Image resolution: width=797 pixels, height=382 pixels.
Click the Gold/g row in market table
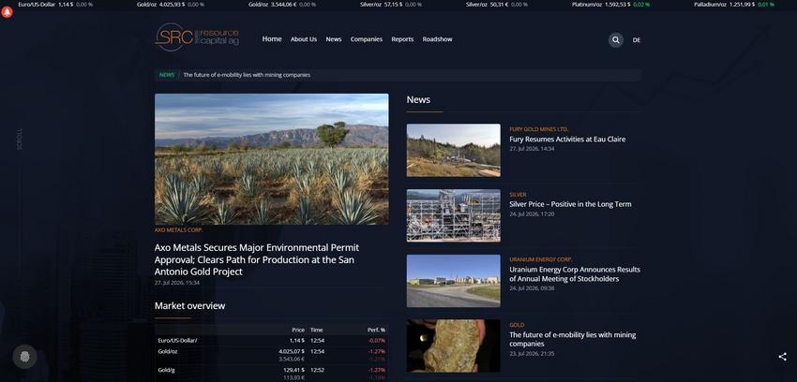[x=271, y=374]
